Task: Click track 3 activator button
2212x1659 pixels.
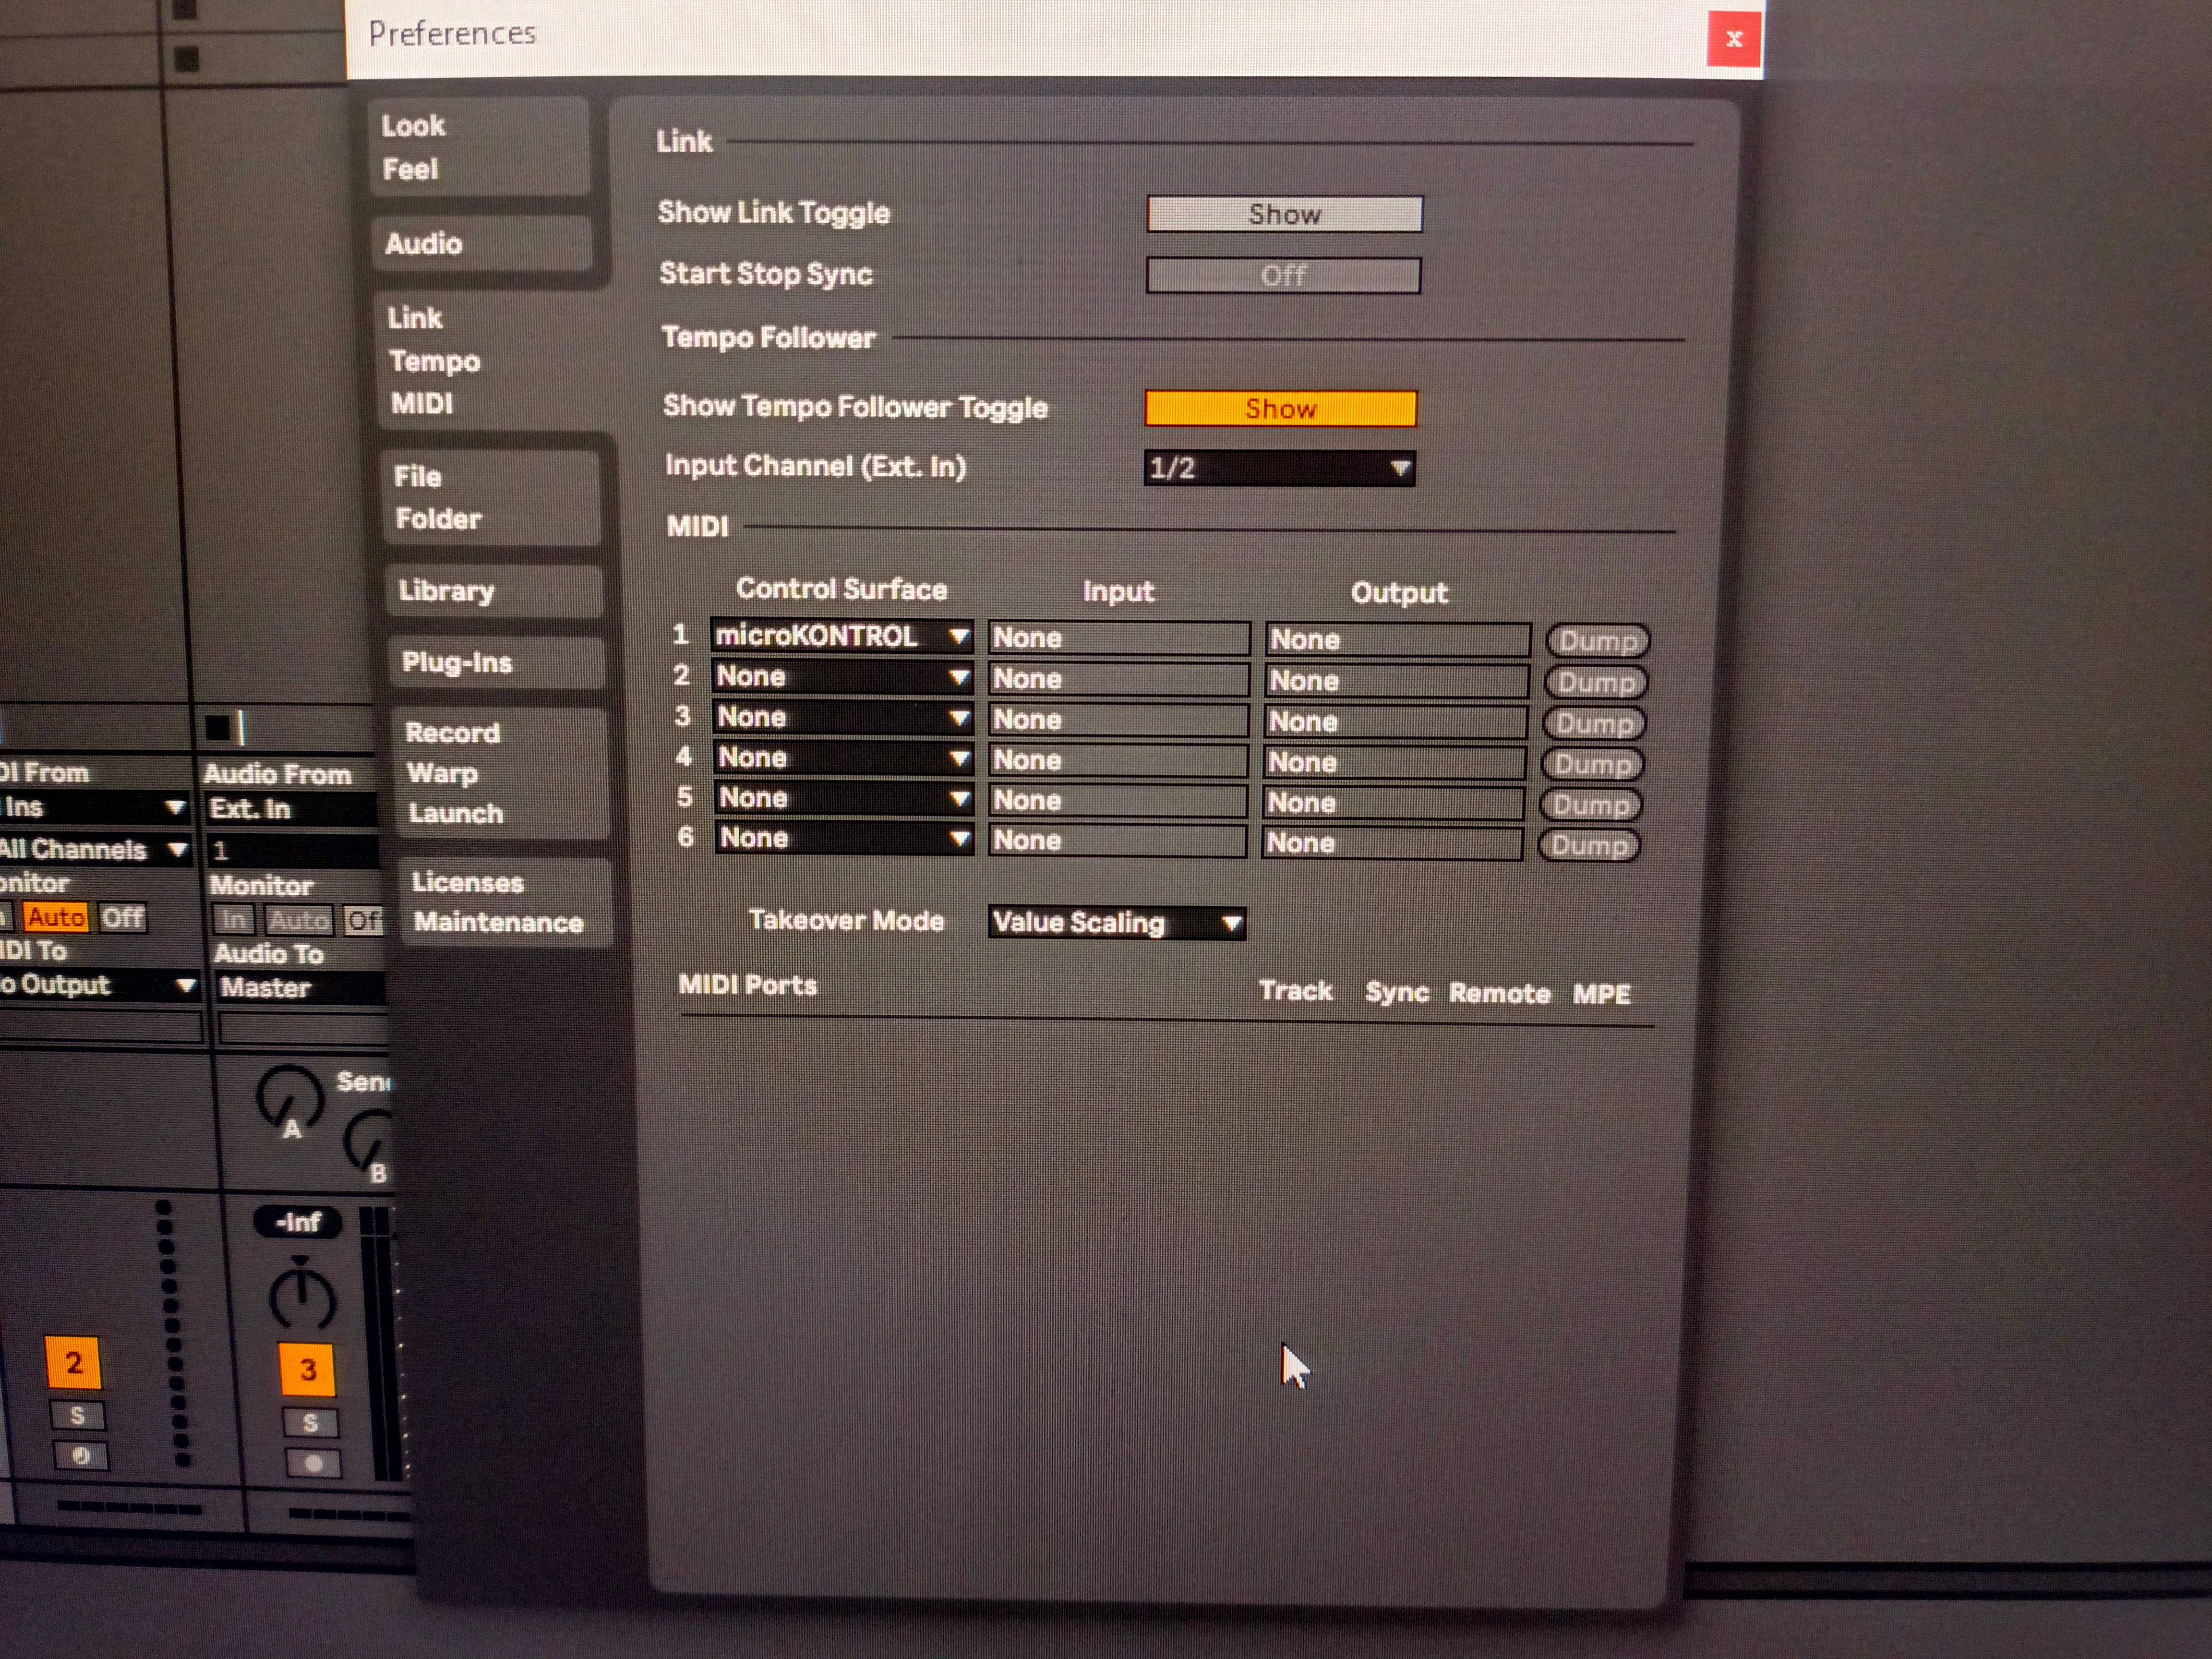Action: 308,1369
